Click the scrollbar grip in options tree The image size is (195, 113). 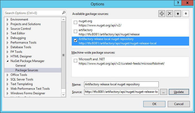(x=63, y=55)
